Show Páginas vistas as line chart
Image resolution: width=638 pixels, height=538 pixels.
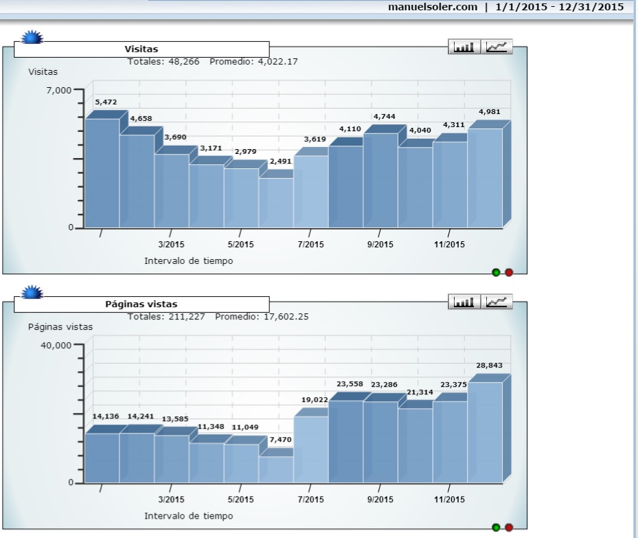pos(497,302)
